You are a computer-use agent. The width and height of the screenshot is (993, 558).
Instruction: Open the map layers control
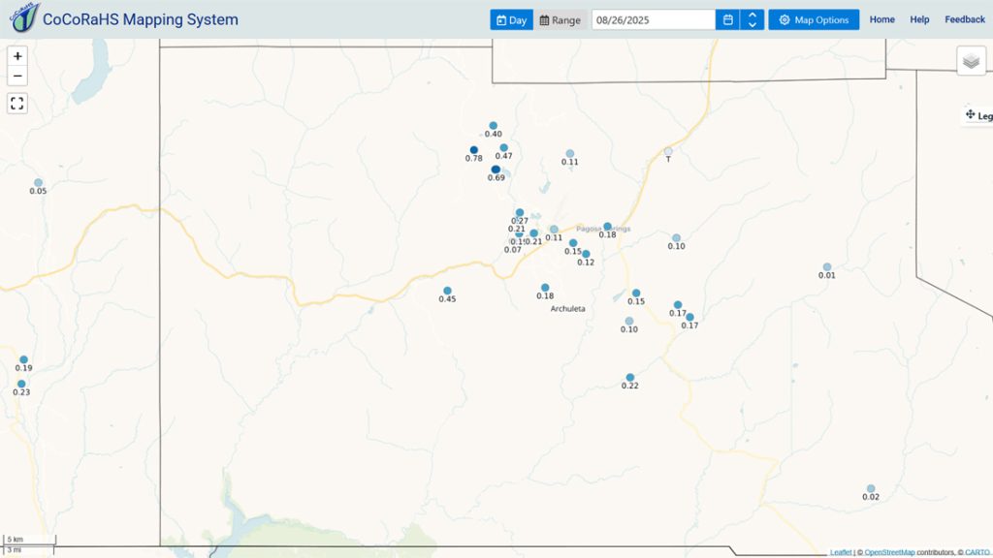coord(971,61)
